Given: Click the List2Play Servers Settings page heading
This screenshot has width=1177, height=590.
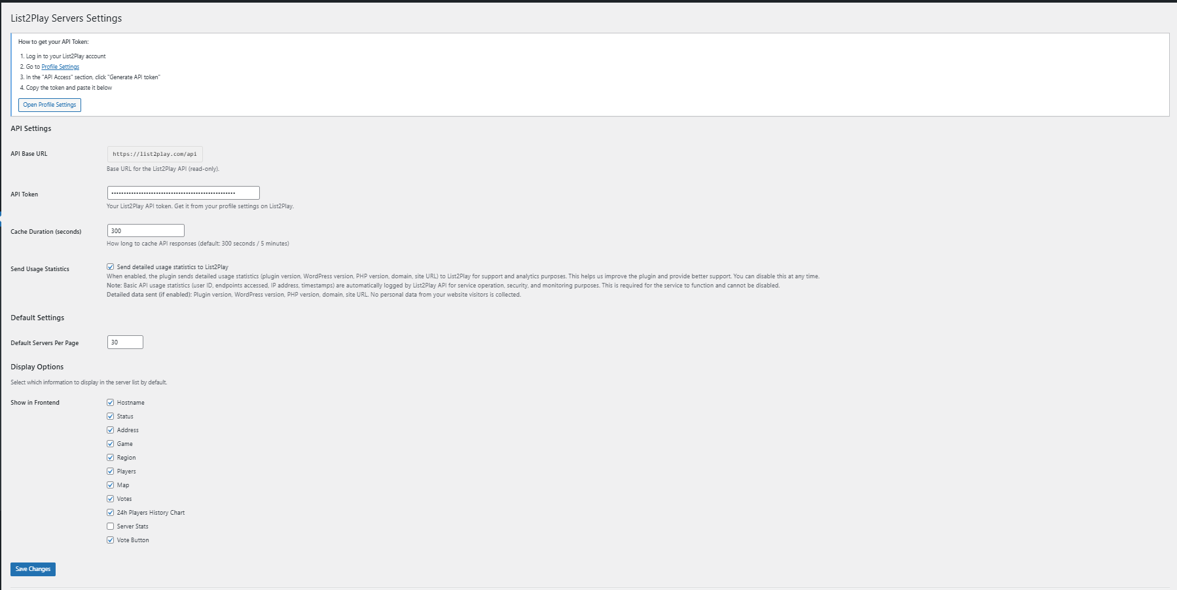Looking at the screenshot, I should 66,18.
